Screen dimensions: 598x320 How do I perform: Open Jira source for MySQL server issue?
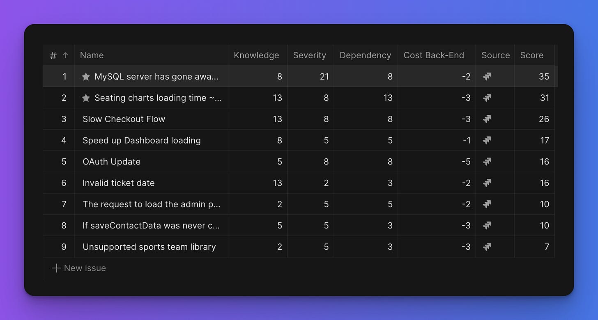[487, 76]
